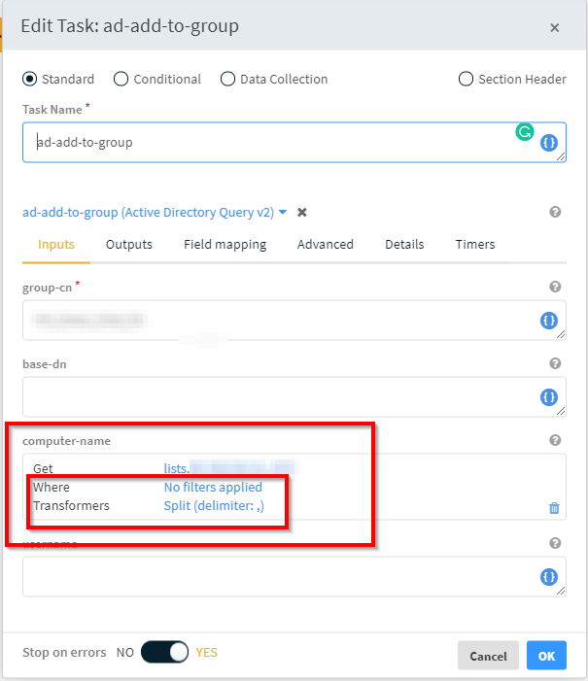Select the Standard radio button
The width and height of the screenshot is (588, 681).
point(30,79)
